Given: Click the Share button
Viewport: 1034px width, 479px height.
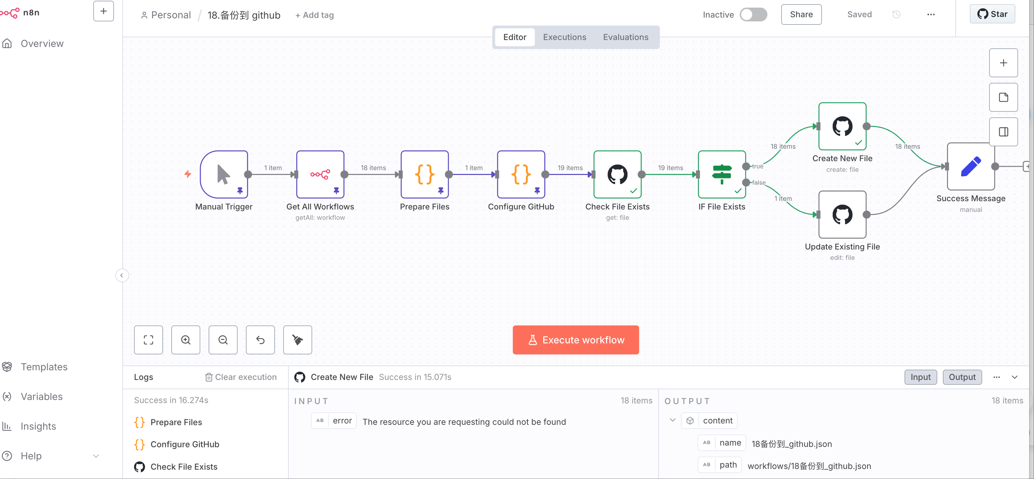Looking at the screenshot, I should click(x=801, y=14).
